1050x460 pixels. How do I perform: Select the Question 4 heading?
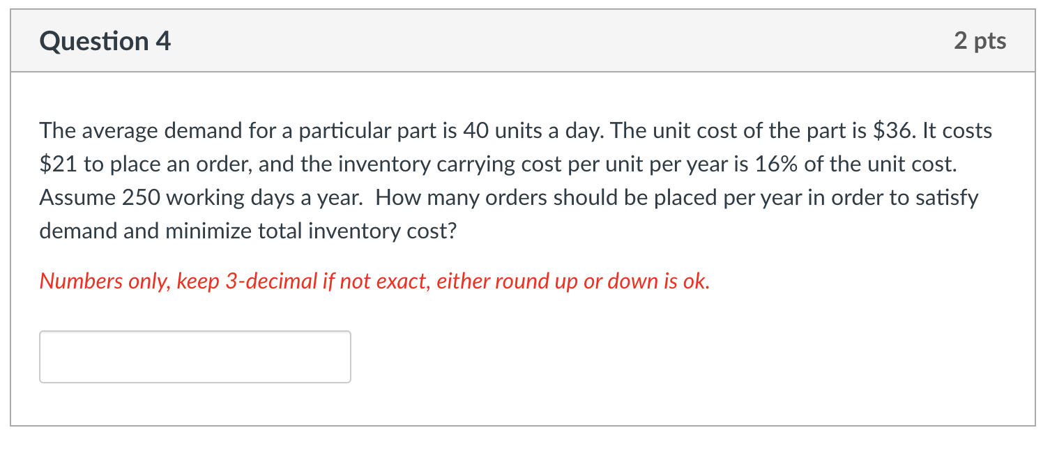[105, 40]
